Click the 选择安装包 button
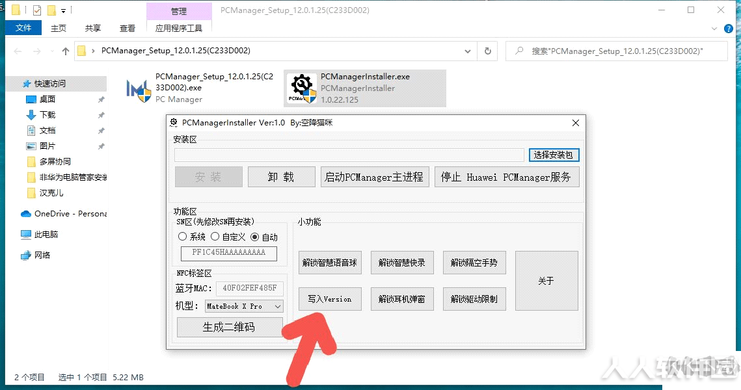The height and width of the screenshot is (390, 741). [x=554, y=155]
